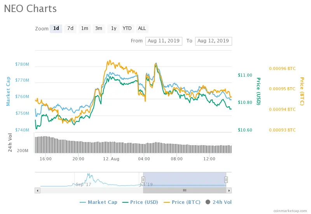The width and height of the screenshot is (311, 214).
Task: Click the Price (BTC) vertical axis title
Action: pyautogui.click(x=302, y=91)
